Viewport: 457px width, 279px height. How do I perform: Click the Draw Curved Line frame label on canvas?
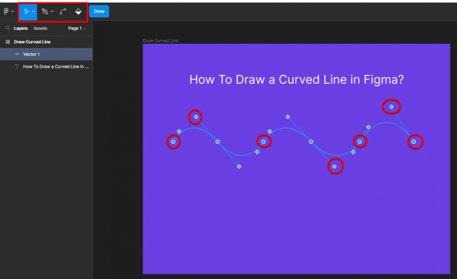point(161,40)
